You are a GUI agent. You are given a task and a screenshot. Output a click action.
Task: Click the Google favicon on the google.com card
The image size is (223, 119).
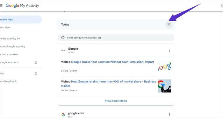(63, 115)
